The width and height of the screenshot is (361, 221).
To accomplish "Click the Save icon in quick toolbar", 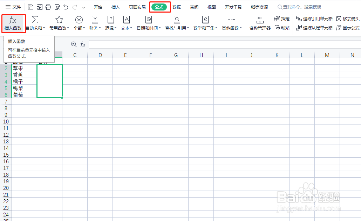I will (x=30, y=7).
